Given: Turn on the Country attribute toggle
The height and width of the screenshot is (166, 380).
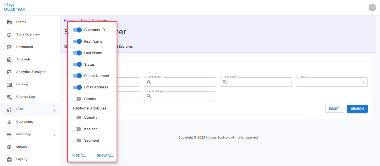Looking at the screenshot, I should [x=77, y=118].
